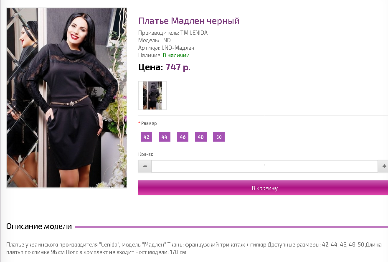Choose size 46 option
Screen dimensions: 388x262
pyautogui.click(x=183, y=137)
